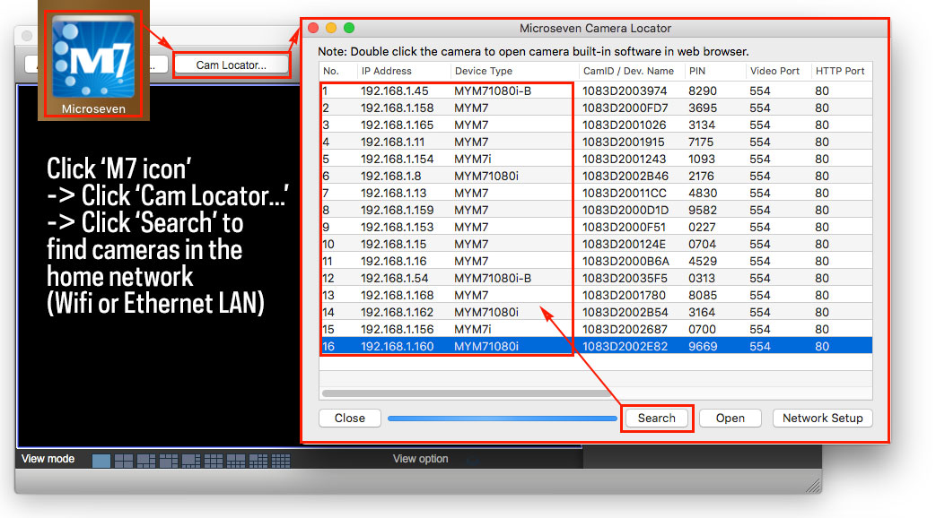Click CamID 1083D20011CC
The width and height of the screenshot is (936, 518).
click(x=625, y=194)
